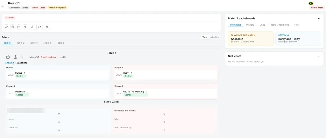Select player name Rev In The Morning
The image size is (326, 138).
click(133, 91)
